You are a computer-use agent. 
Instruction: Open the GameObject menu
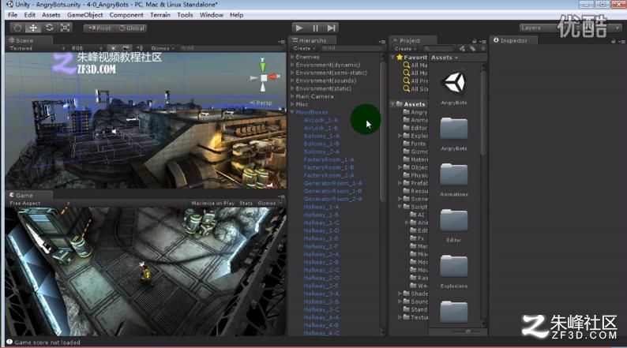[84, 15]
